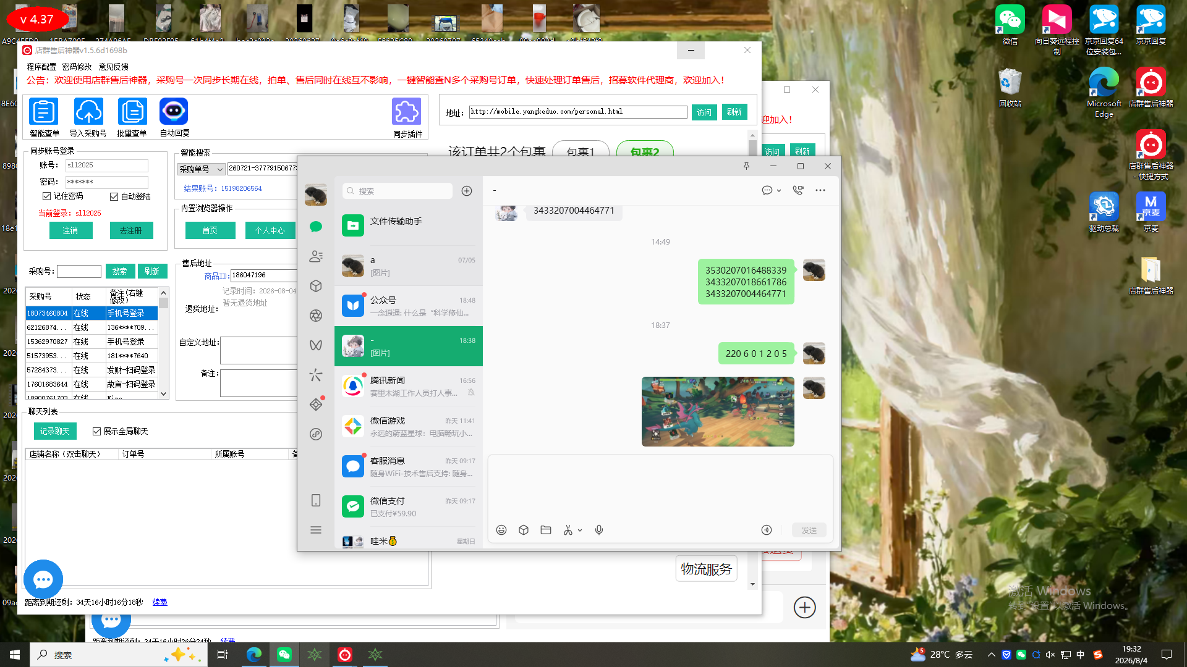The image size is (1187, 667).
Task: Click the microphone voice input icon
Action: pos(599,530)
